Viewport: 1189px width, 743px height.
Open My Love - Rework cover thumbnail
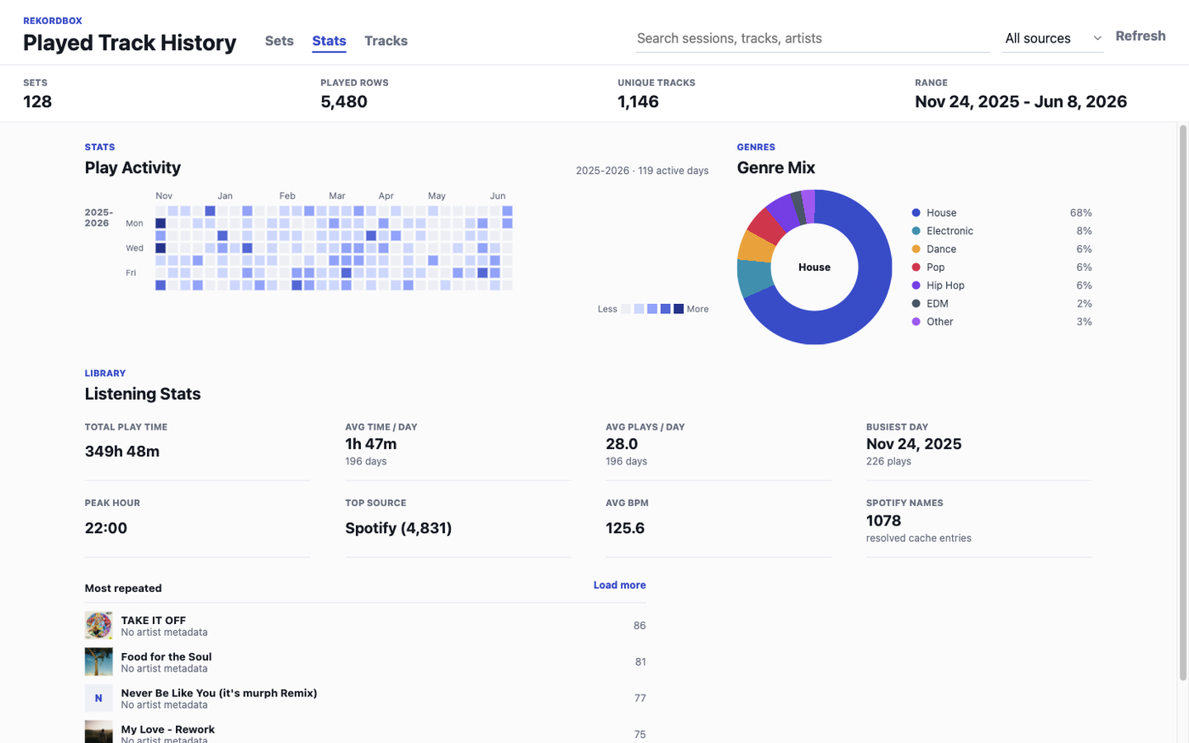pyautogui.click(x=99, y=732)
